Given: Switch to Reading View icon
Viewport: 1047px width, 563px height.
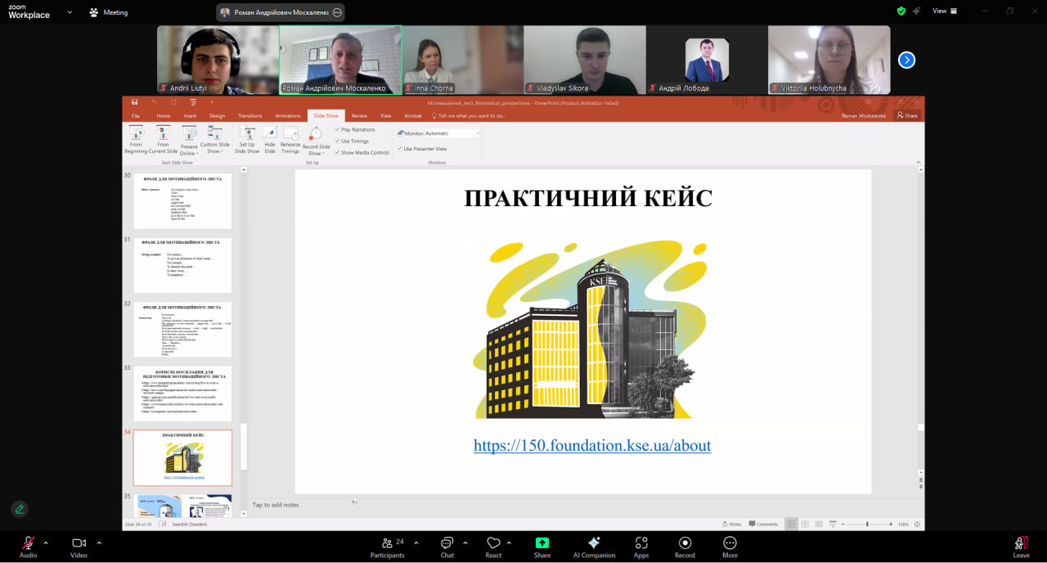Looking at the screenshot, I should point(819,524).
